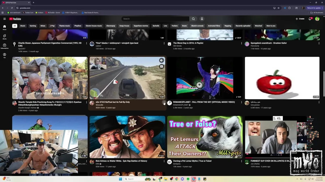Reload the page in Chrome
This screenshot has height=182, width=325.
pyautogui.click(x=12, y=8)
